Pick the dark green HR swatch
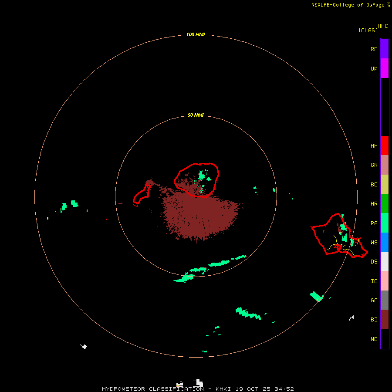 [x=385, y=204]
